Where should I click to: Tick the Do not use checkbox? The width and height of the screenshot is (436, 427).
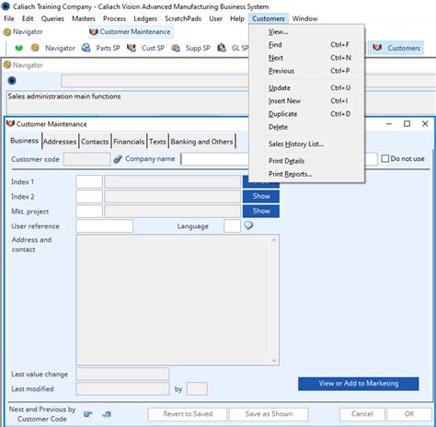pos(385,158)
